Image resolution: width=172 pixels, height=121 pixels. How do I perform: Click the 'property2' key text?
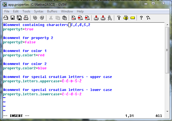pyautogui.click(x=13, y=42)
